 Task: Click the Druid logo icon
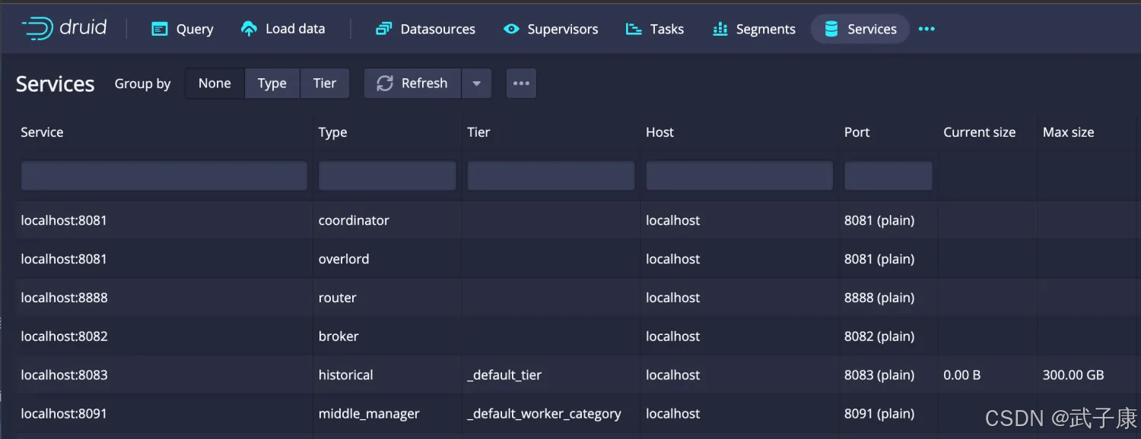click(37, 29)
